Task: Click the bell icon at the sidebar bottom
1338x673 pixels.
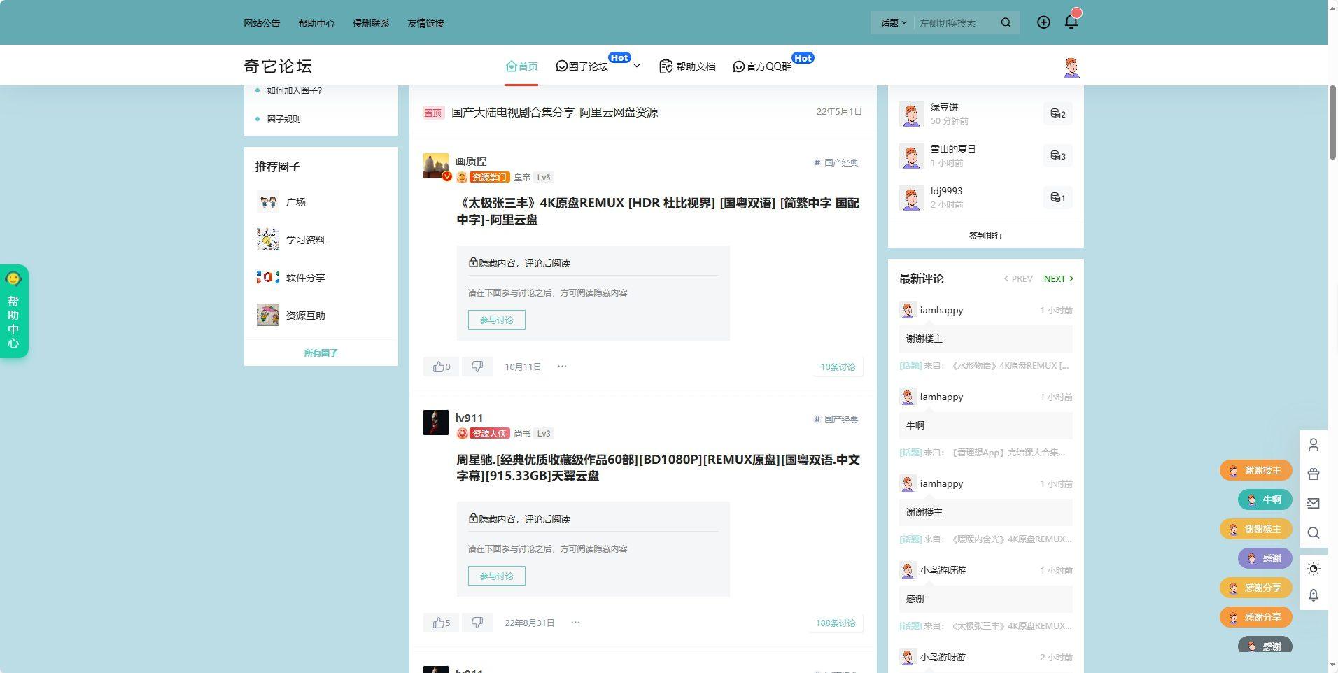Action: click(1314, 595)
